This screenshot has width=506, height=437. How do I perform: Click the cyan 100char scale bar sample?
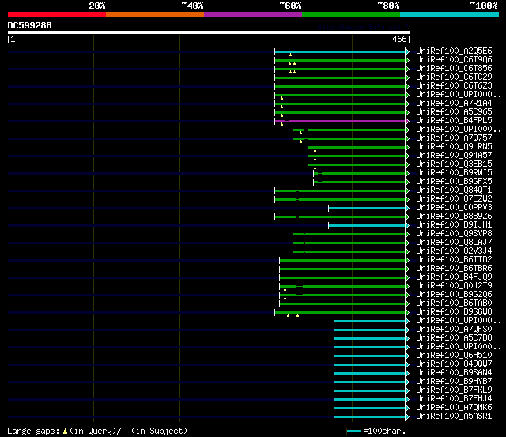click(353, 431)
